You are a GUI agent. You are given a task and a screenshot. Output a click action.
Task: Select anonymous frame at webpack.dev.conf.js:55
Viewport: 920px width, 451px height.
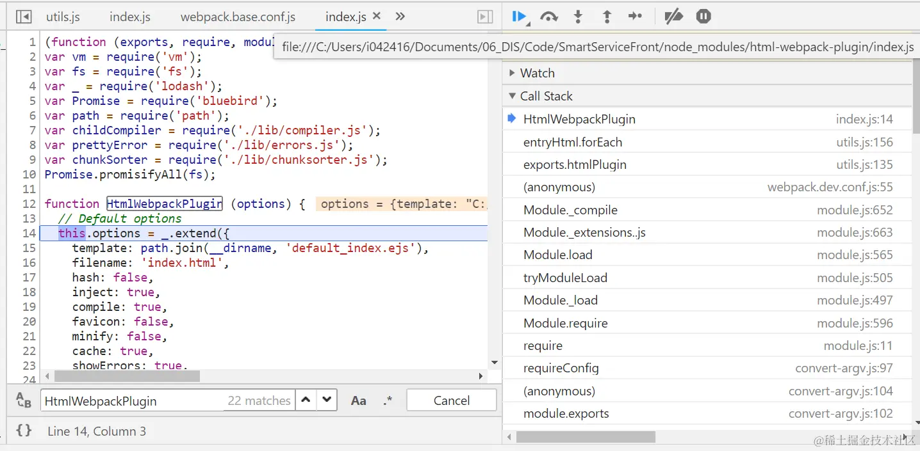[x=707, y=187]
